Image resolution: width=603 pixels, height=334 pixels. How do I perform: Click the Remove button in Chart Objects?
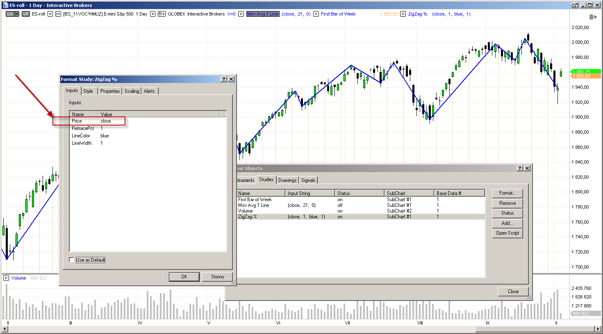507,203
